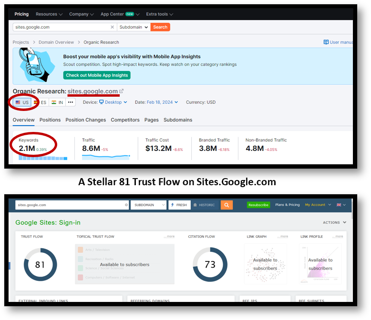Image resolution: width=371 pixels, height=320 pixels.
Task: Click the Trust Flow 81 gauge
Action: click(40, 264)
